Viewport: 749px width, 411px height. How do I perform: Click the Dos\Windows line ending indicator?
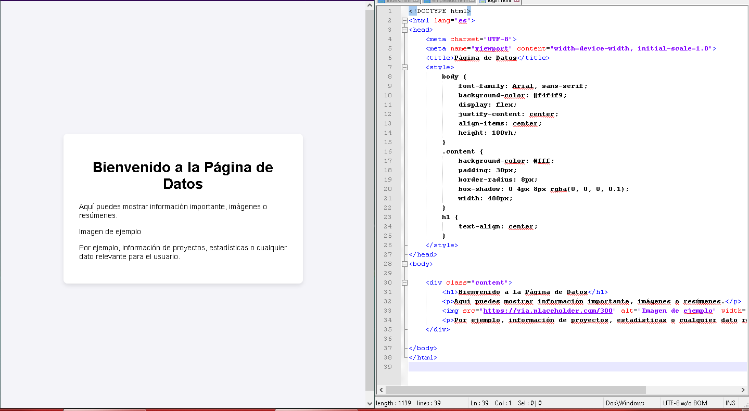pyautogui.click(x=625, y=403)
